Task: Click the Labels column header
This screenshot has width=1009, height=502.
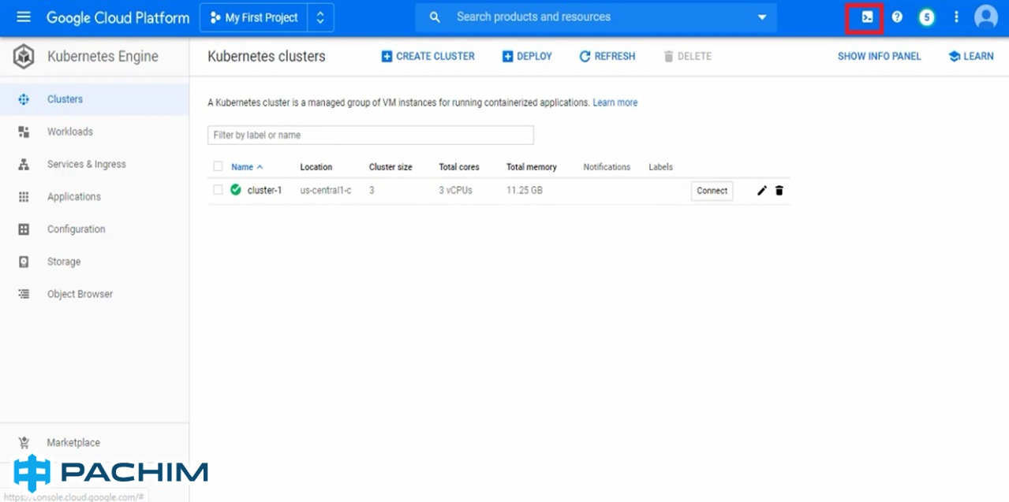Action: pos(661,167)
